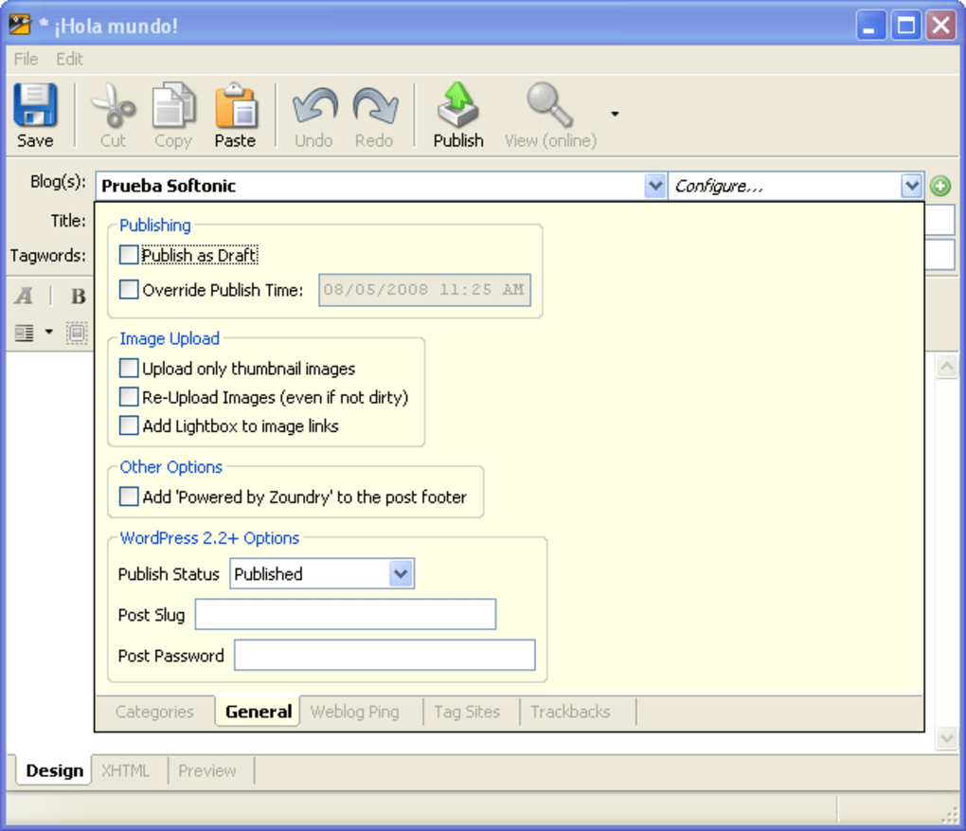
Task: Click the Cut scissors icon
Action: [113, 106]
